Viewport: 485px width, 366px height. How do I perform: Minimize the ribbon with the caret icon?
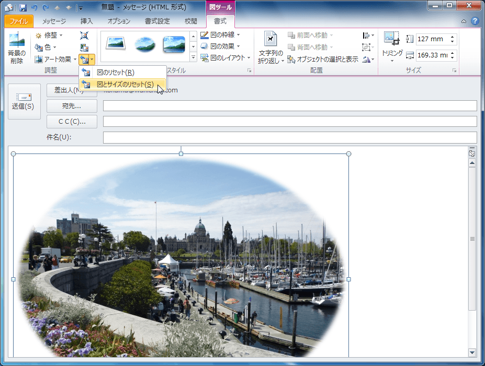pos(464,21)
